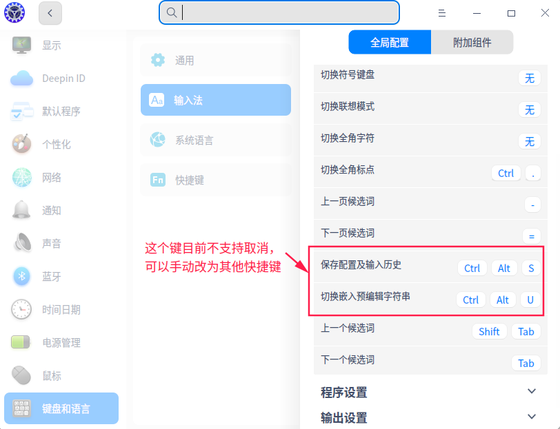560x429 pixels.
Task: Click 程序设置 heading text
Action: point(344,393)
